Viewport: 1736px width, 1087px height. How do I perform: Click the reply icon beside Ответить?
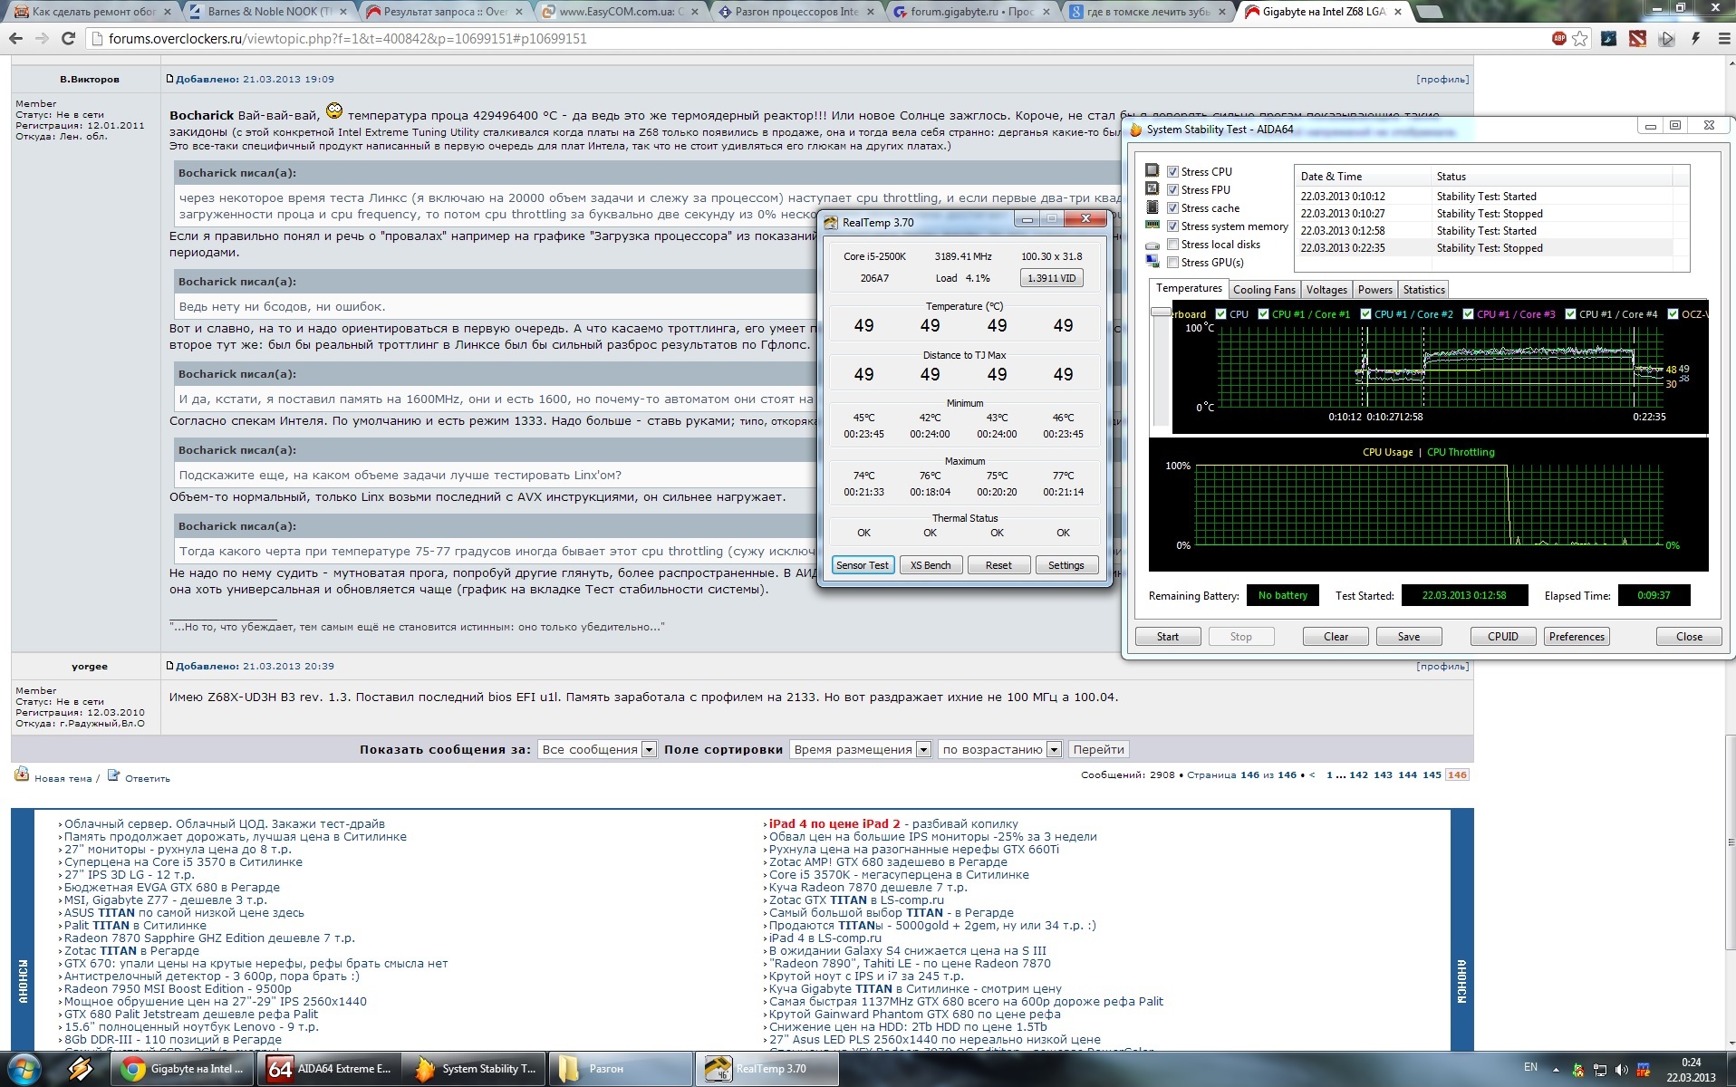(x=113, y=775)
